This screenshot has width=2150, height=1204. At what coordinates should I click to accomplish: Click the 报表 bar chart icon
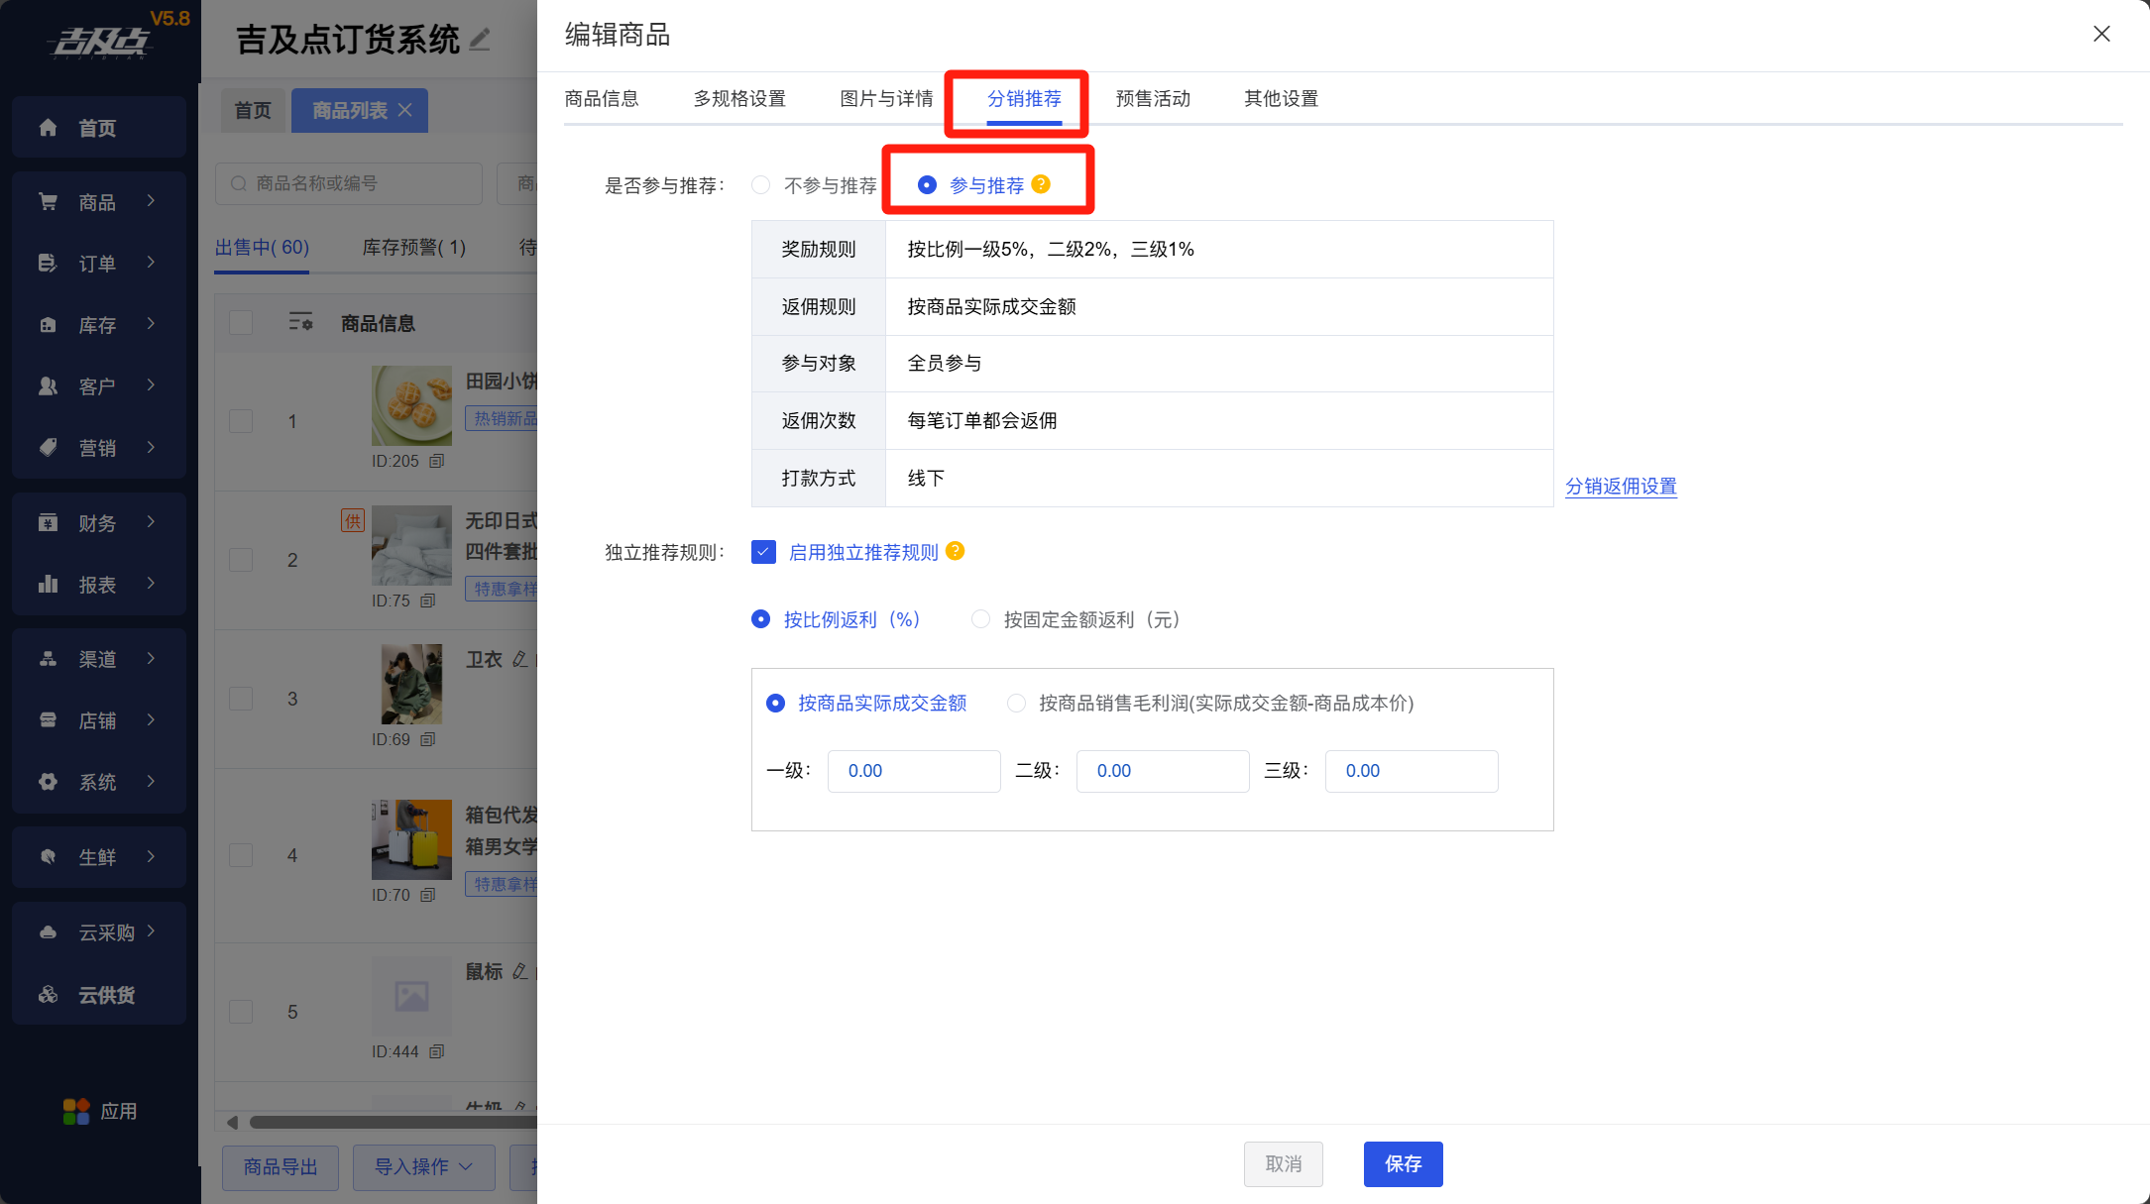point(48,585)
